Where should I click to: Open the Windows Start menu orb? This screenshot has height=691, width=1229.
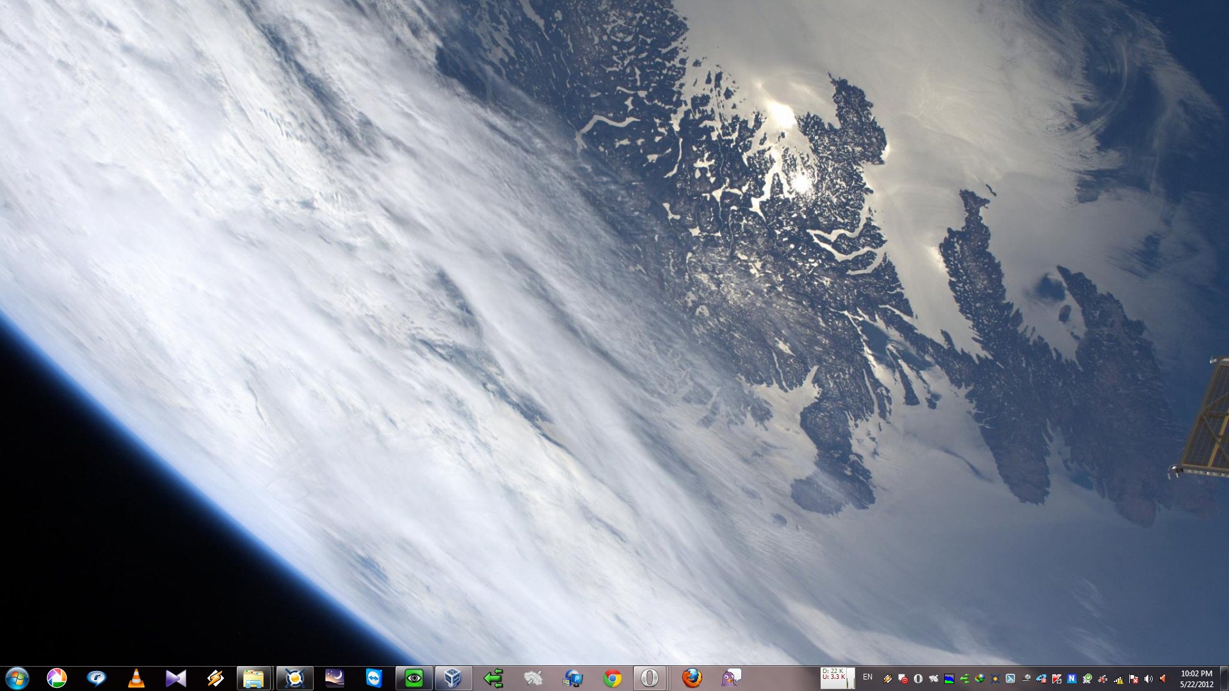click(17, 678)
